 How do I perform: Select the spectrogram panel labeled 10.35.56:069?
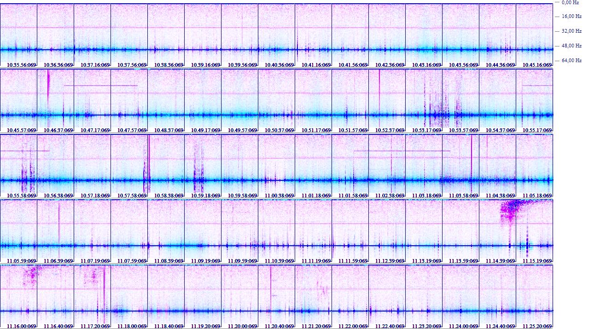18,35
